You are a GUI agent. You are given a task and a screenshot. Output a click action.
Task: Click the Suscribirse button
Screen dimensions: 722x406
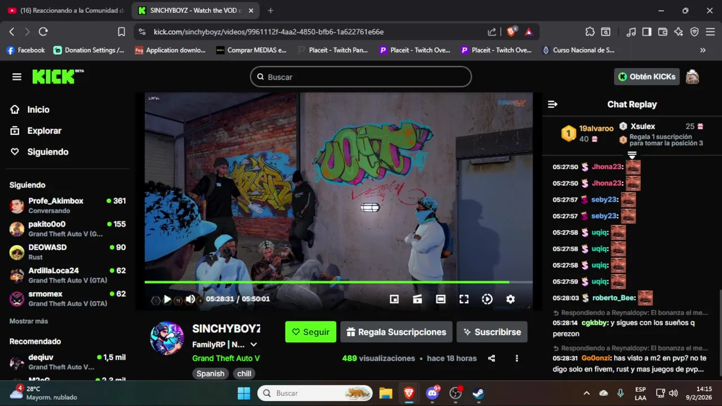492,332
